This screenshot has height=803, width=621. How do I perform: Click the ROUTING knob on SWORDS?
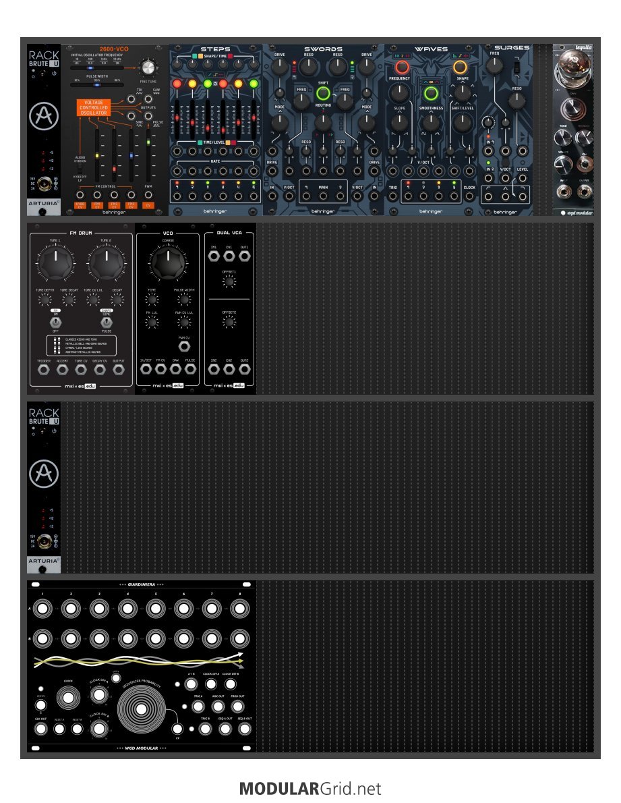pos(323,122)
